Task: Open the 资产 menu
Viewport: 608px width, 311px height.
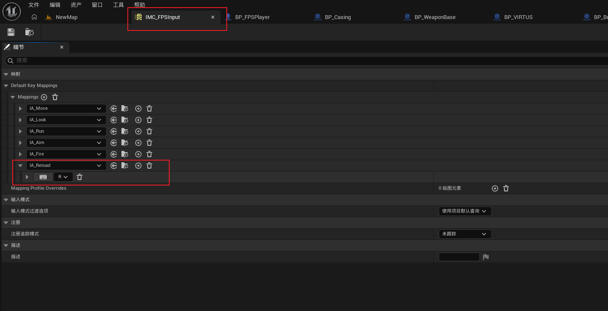Action: [x=76, y=5]
